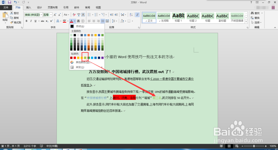Screen dimensions: 278x150
Task: Pick purple standard color swatch
Action: (102, 58)
